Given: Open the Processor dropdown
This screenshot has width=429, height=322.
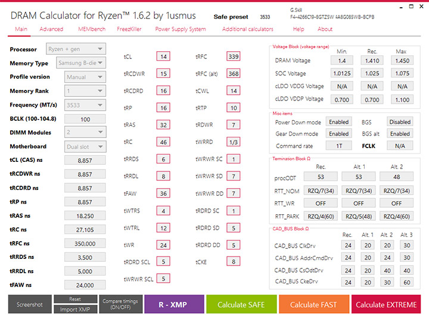Looking at the screenshot, I should (x=76, y=49).
